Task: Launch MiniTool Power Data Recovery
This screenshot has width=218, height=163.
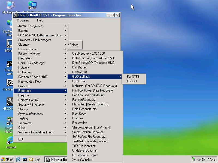Action: click(95, 90)
